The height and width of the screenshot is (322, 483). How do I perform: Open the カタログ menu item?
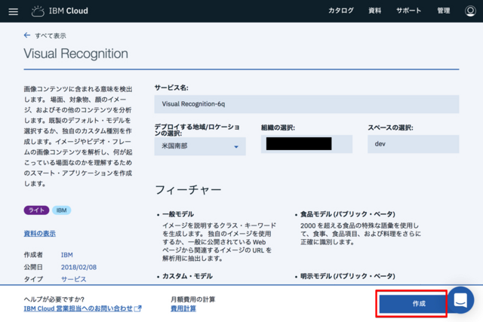coord(340,11)
